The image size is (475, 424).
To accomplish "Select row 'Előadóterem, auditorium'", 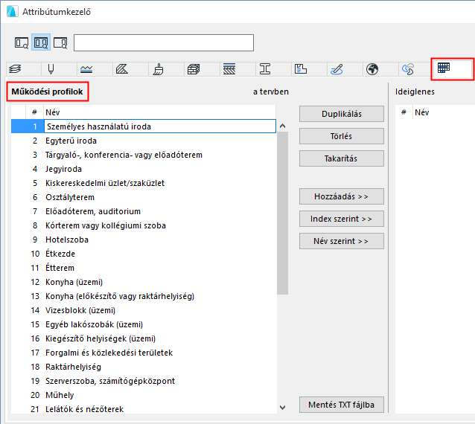I will (144, 211).
